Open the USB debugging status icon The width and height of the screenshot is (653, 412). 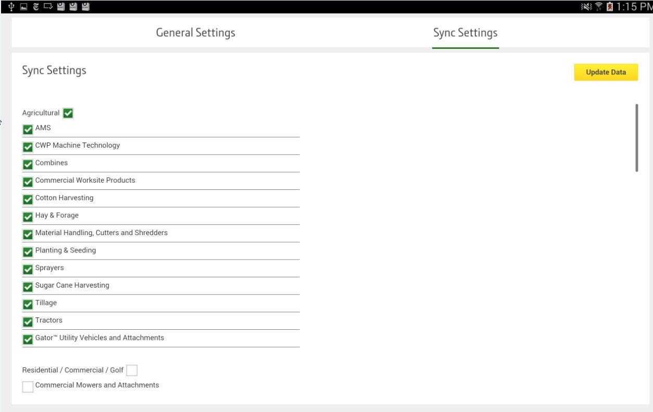point(11,6)
